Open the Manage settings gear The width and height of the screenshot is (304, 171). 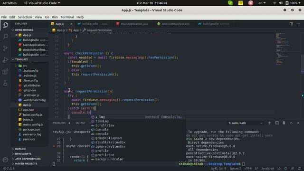pos(5,160)
